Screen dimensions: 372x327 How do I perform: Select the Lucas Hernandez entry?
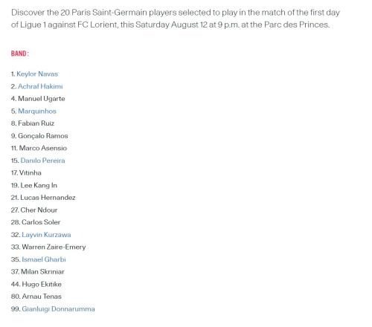[x=43, y=198]
